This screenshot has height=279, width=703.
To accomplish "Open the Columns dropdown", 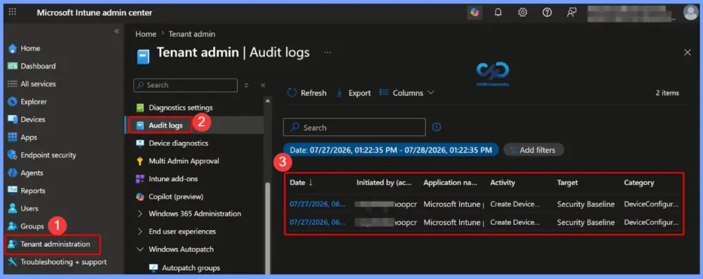I will (407, 93).
